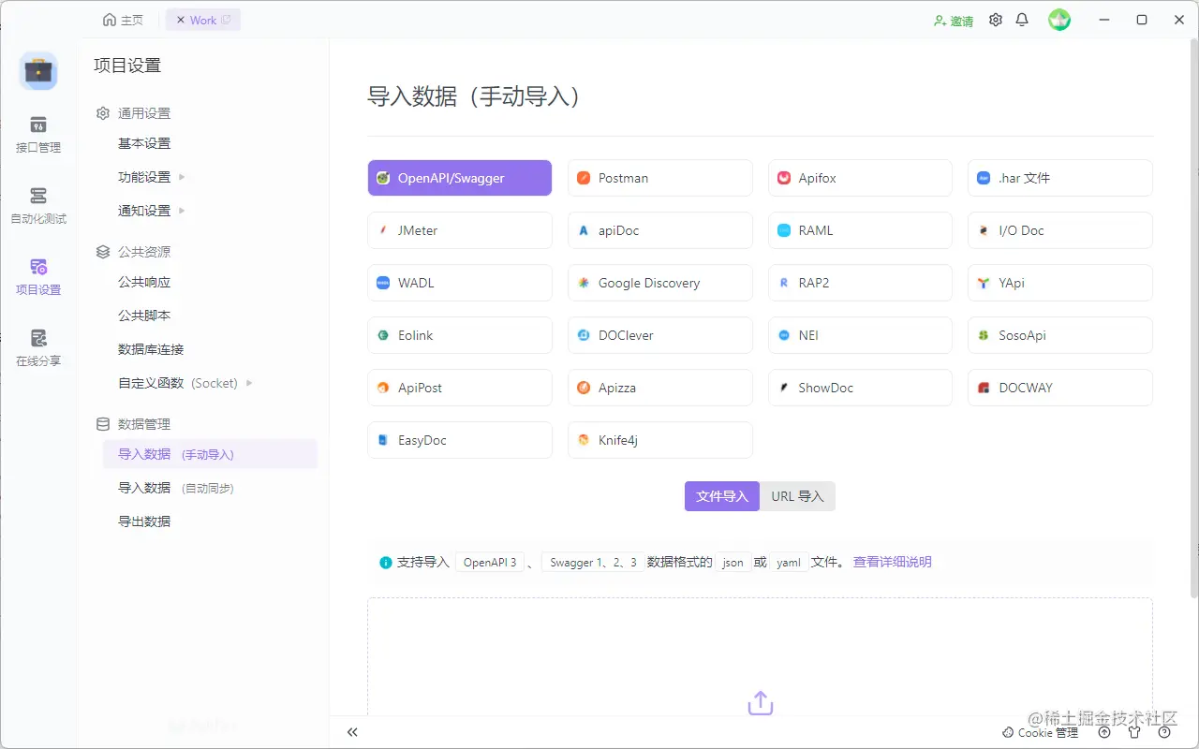The width and height of the screenshot is (1199, 749).
Task: Choose Postman as the import format
Action: [x=660, y=178]
